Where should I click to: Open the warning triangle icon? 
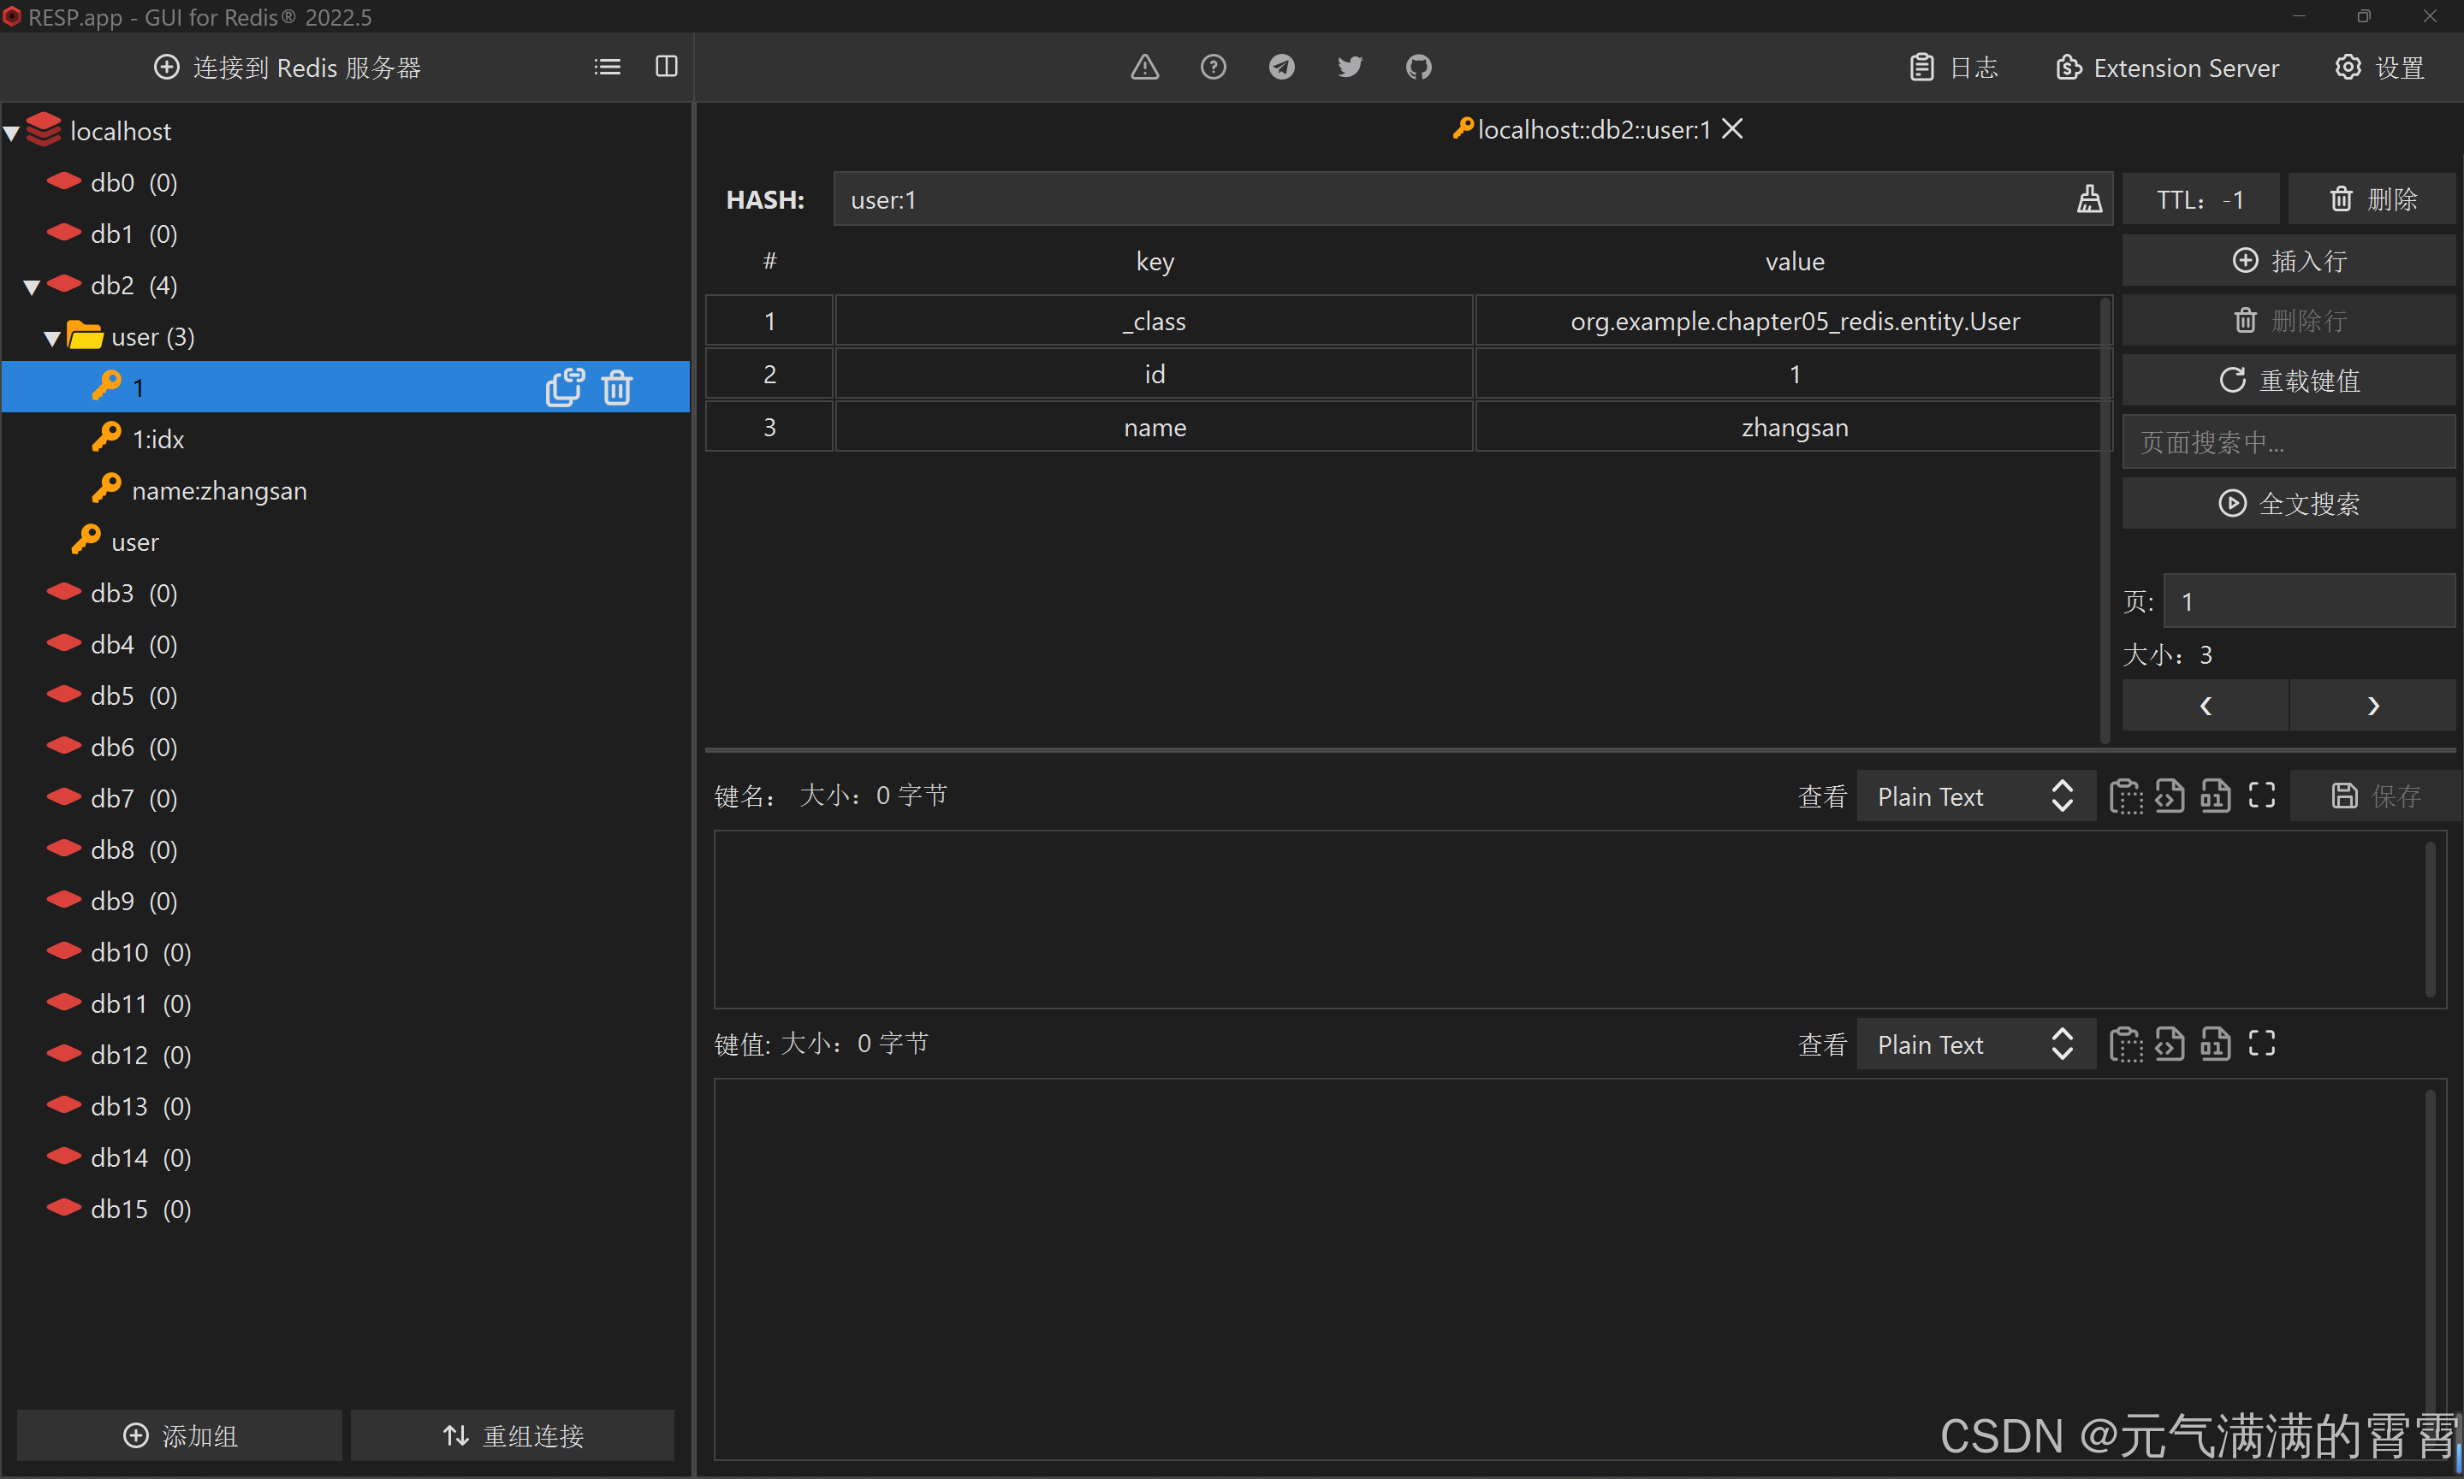(1145, 67)
